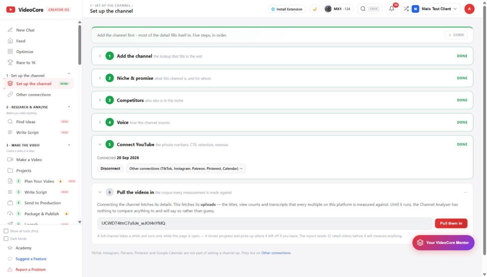Go to Feed home icon
Screen dimensions: 487x277
coord(10,41)
